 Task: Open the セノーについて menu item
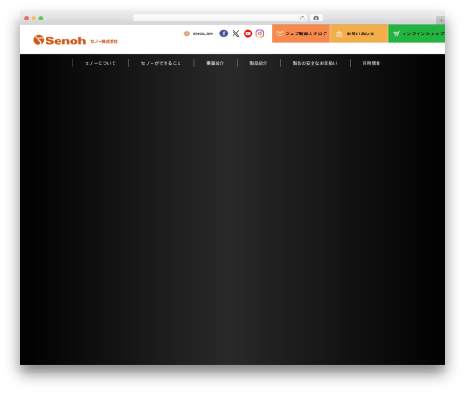(100, 63)
